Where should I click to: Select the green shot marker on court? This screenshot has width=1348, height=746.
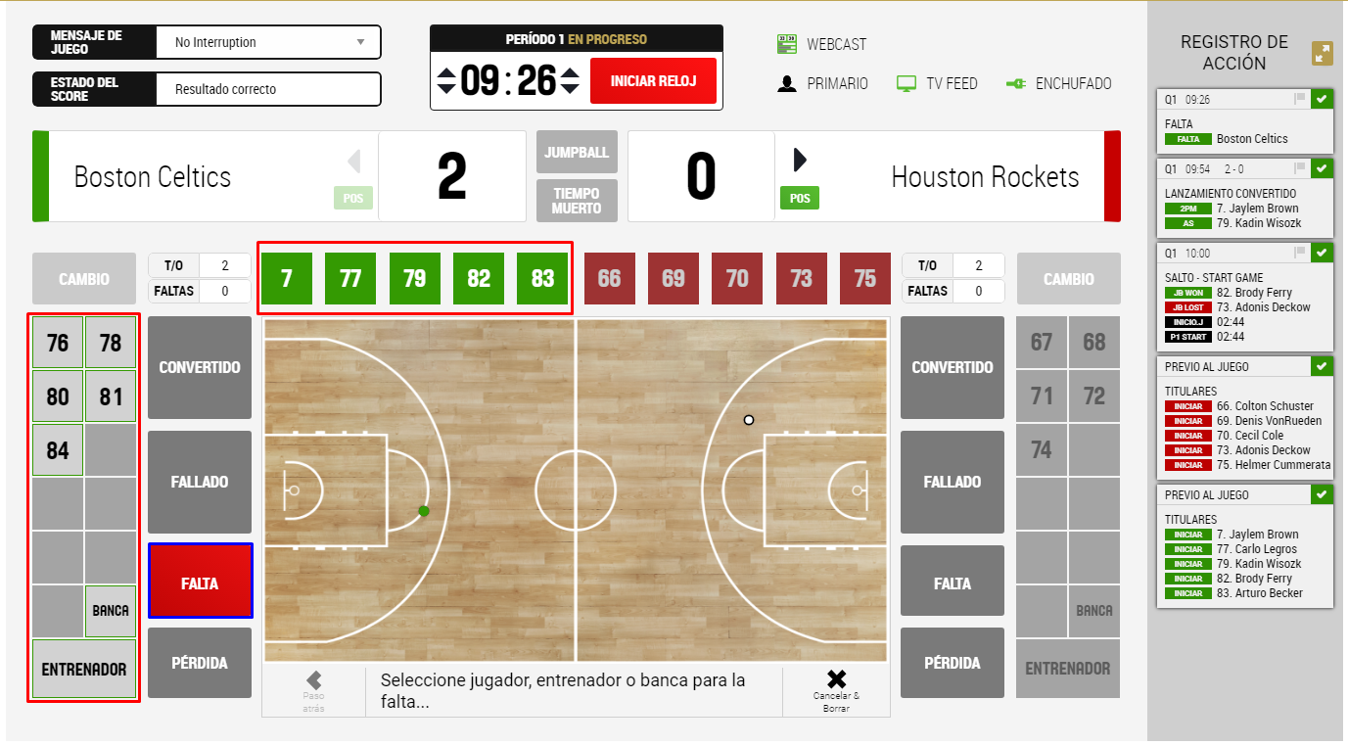coord(424,511)
